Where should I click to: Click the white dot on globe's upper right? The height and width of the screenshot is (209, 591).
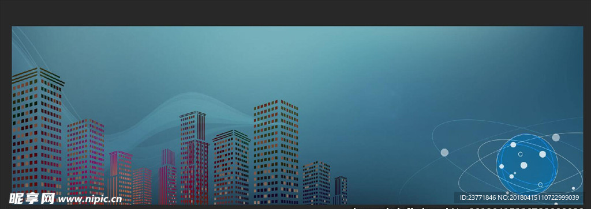click(543, 154)
